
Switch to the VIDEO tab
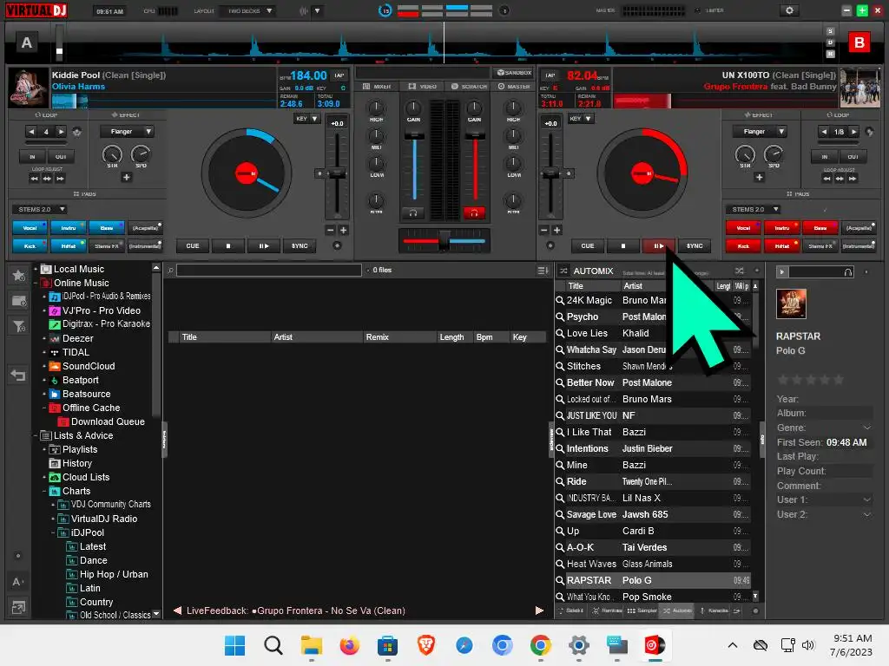coord(423,86)
